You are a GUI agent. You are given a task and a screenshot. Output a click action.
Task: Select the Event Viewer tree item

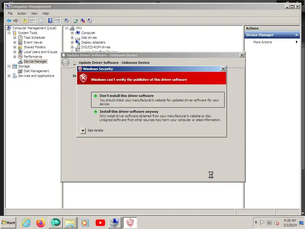click(x=33, y=42)
